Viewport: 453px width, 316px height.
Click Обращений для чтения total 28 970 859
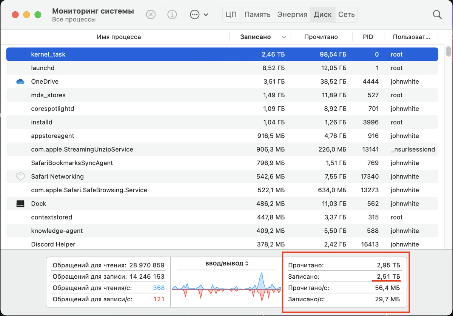pyautogui.click(x=147, y=265)
